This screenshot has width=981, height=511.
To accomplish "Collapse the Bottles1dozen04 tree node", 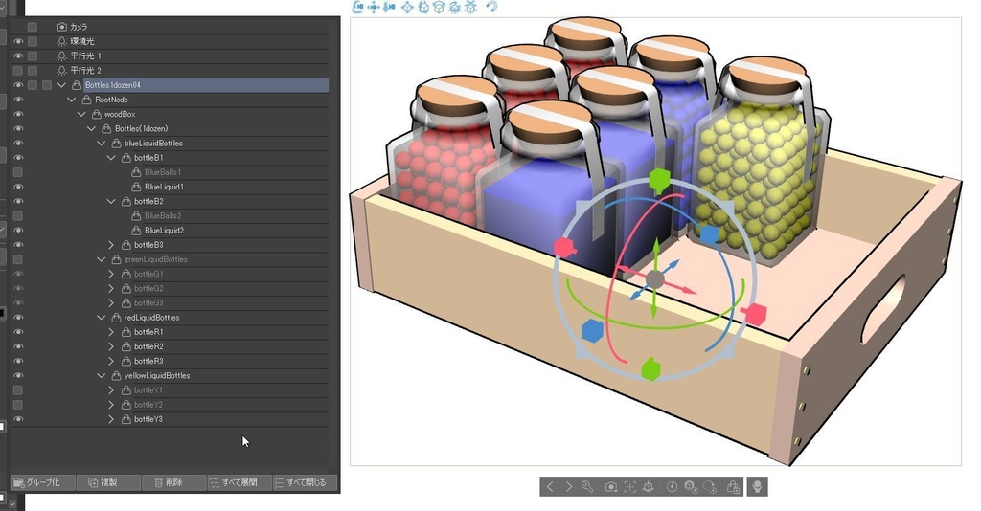I will click(x=61, y=85).
